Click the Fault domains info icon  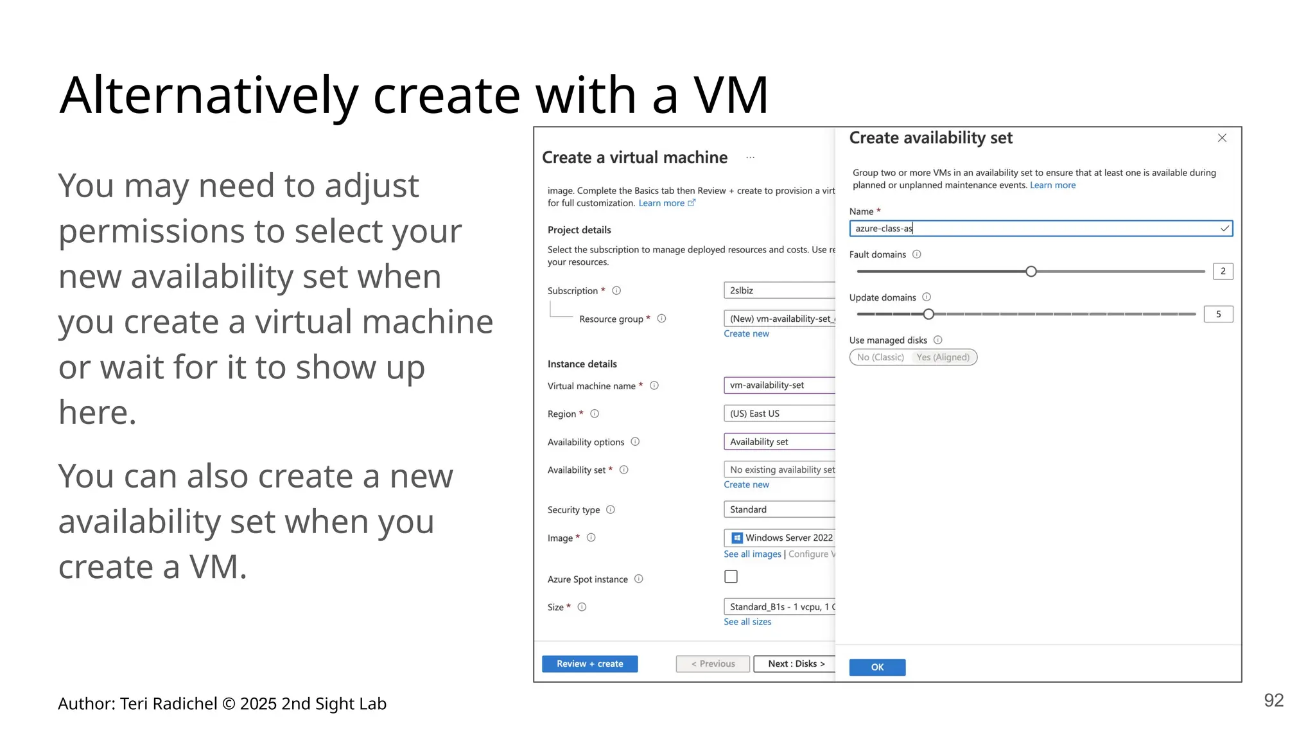(x=917, y=254)
